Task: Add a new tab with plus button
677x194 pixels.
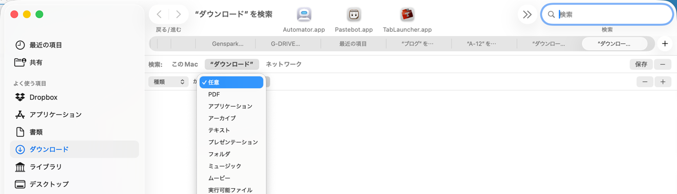Action: (665, 44)
